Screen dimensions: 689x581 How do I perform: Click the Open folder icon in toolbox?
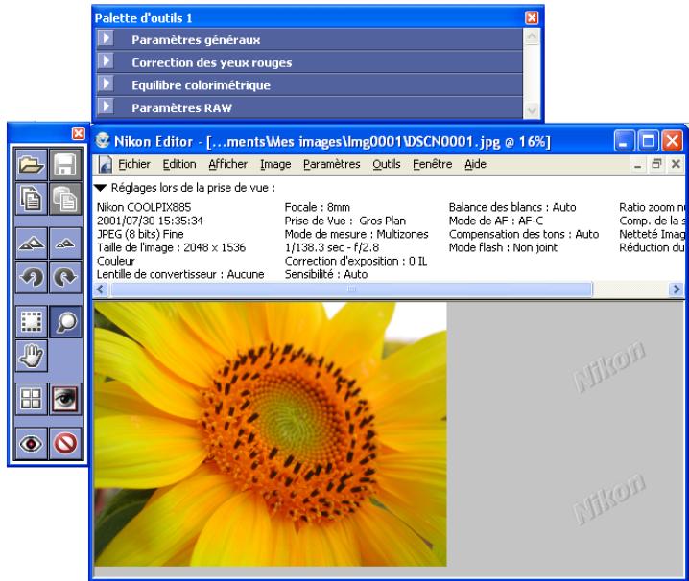pos(32,165)
